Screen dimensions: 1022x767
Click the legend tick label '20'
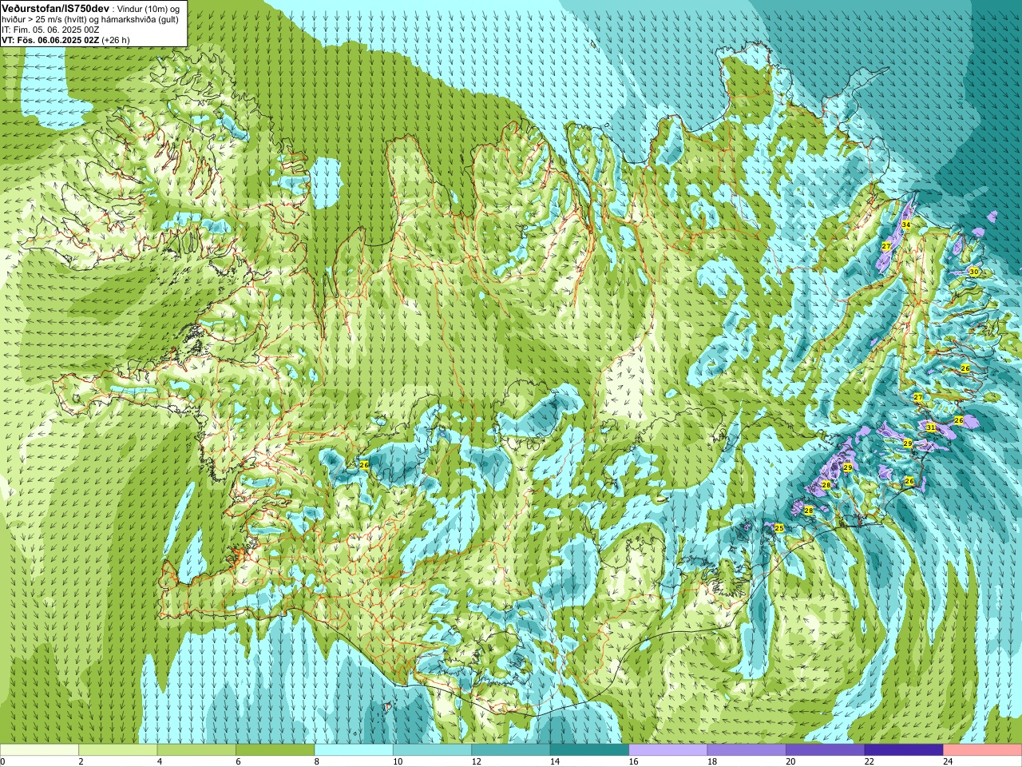click(x=790, y=761)
